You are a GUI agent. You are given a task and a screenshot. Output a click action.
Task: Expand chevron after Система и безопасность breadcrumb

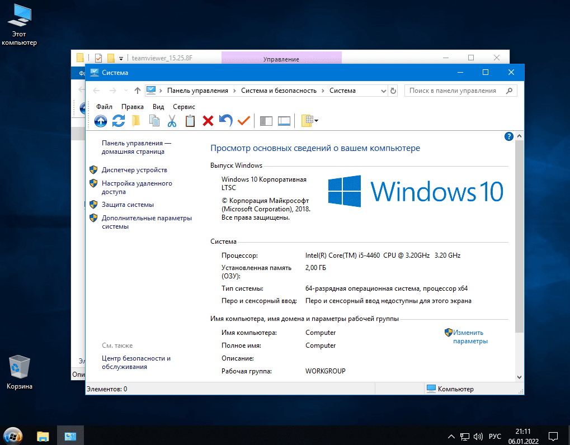point(323,91)
